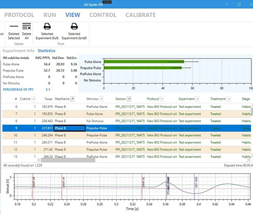This screenshot has width=253, height=215.
Task: Print Selected Experiment (brief)
Action: (x=74, y=26)
